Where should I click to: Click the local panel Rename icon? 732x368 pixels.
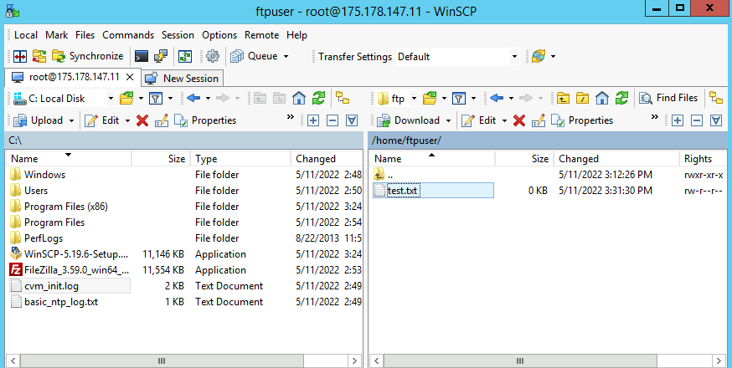tap(162, 120)
